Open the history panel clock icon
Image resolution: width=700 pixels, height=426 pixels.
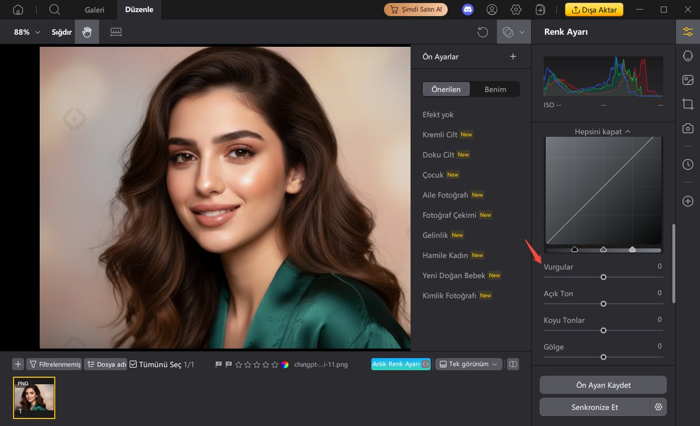click(x=687, y=164)
